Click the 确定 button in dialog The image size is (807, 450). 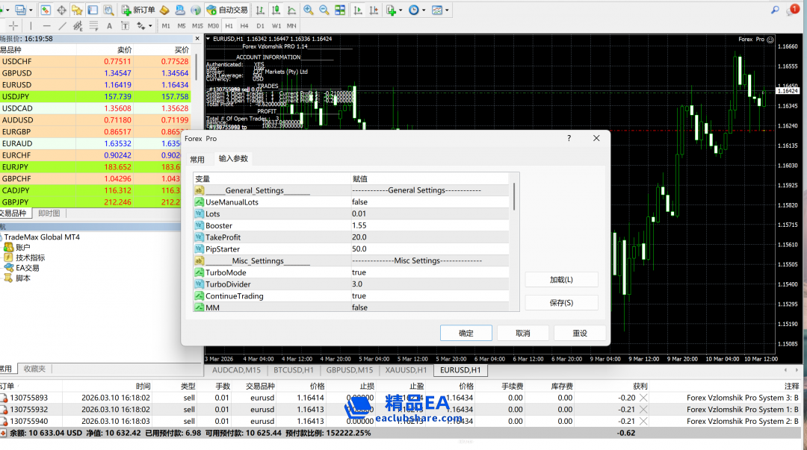coord(466,333)
